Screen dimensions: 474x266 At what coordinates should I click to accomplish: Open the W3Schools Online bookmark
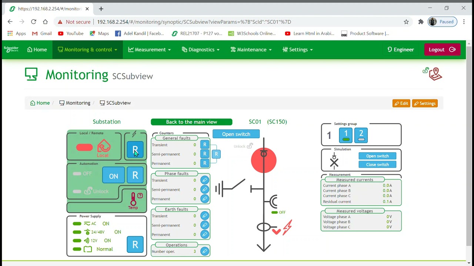pos(252,33)
